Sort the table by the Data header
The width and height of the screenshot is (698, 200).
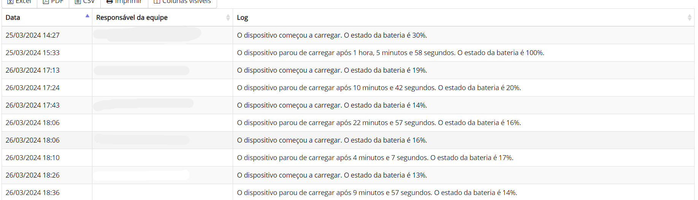tap(13, 17)
